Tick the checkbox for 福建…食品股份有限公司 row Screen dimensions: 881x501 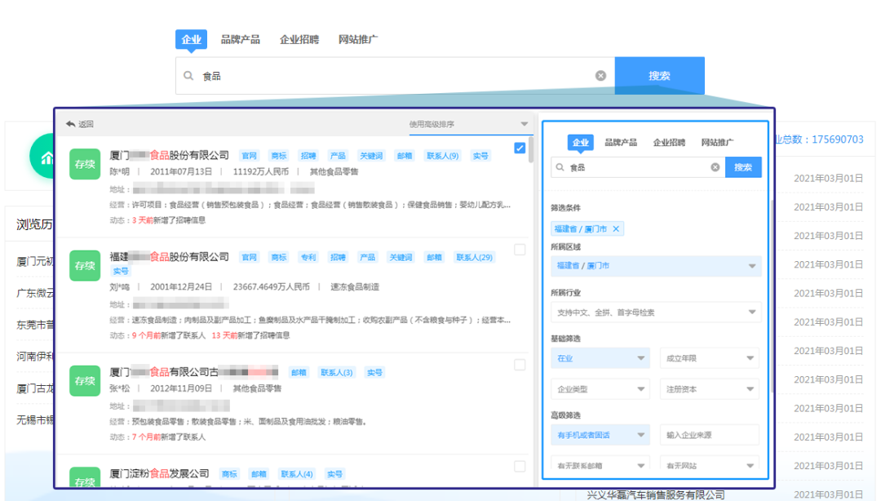point(520,249)
